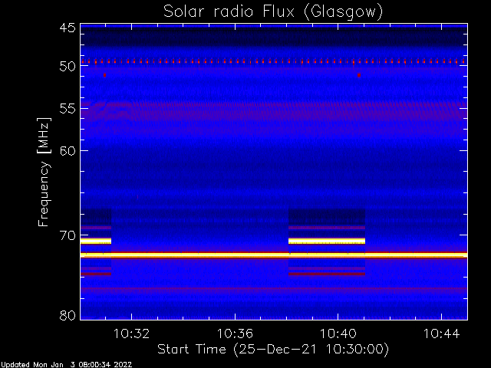Select the 'Start Time (25-Dec-21 10:30:00)' label
This screenshot has height=368, width=491.
(273, 350)
